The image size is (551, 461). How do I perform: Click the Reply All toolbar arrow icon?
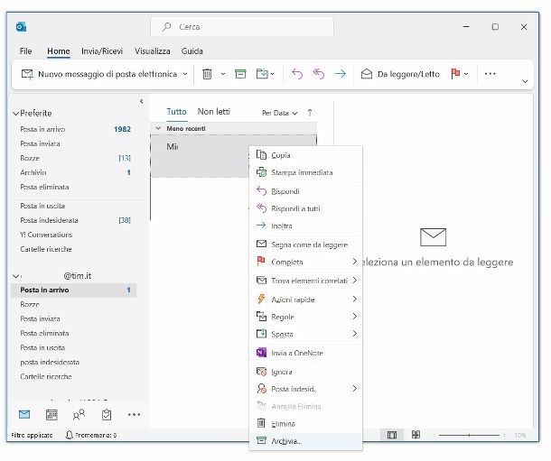[x=318, y=74]
